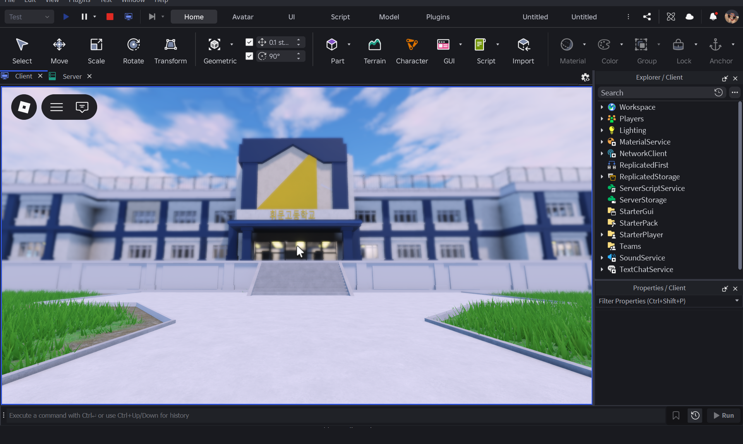Open the in-game chat bubble icon
Screen dimensions: 743x444
coord(82,107)
